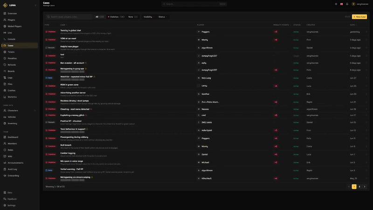
Task: Open the 'Verbal warning - Fail RP' case
Action: tap(72, 169)
